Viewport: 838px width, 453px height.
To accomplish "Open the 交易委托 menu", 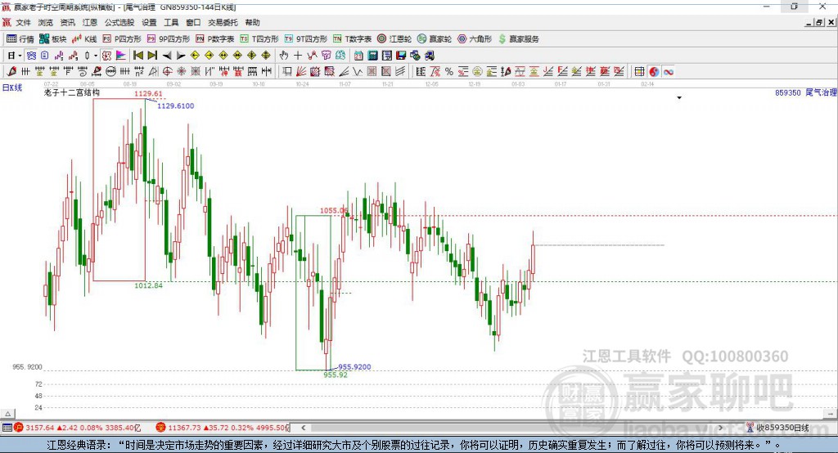I will pyautogui.click(x=223, y=22).
